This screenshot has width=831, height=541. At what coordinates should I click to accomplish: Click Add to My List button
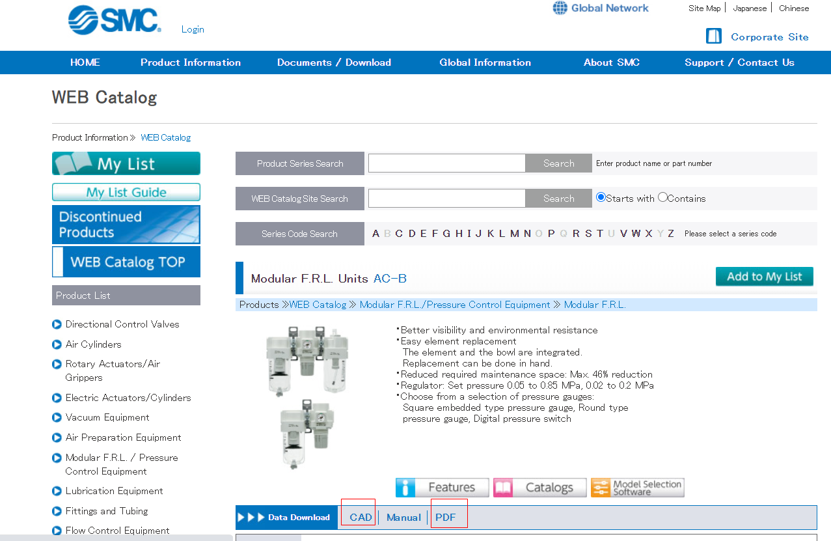click(x=764, y=277)
